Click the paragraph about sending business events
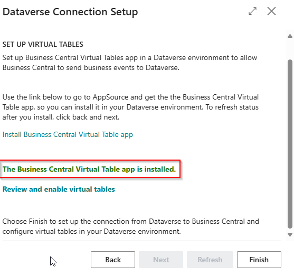The image size is (294, 277). (129, 63)
